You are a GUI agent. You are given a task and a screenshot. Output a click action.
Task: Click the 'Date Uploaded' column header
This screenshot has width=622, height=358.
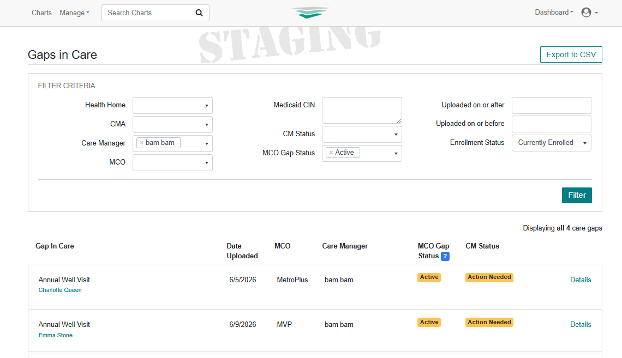point(242,251)
